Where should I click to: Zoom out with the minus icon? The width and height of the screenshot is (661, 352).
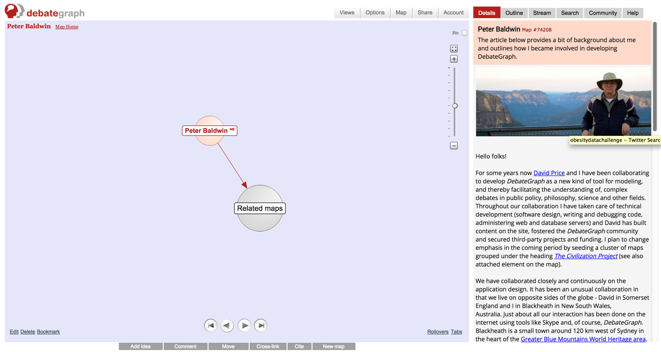[454, 146]
